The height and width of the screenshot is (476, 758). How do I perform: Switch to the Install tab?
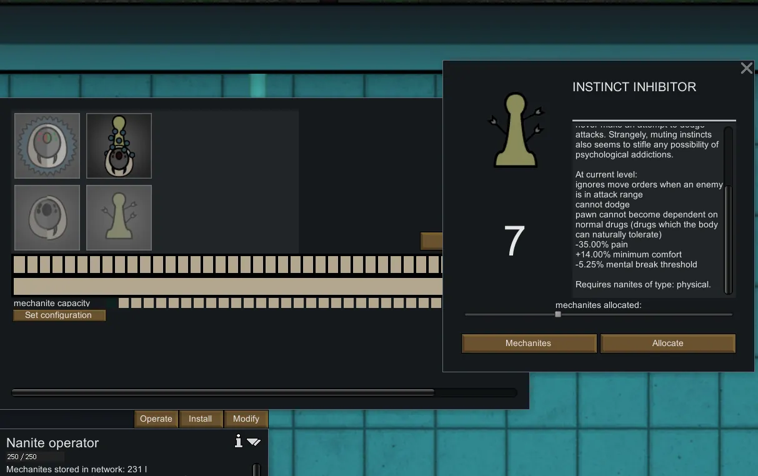click(x=201, y=419)
